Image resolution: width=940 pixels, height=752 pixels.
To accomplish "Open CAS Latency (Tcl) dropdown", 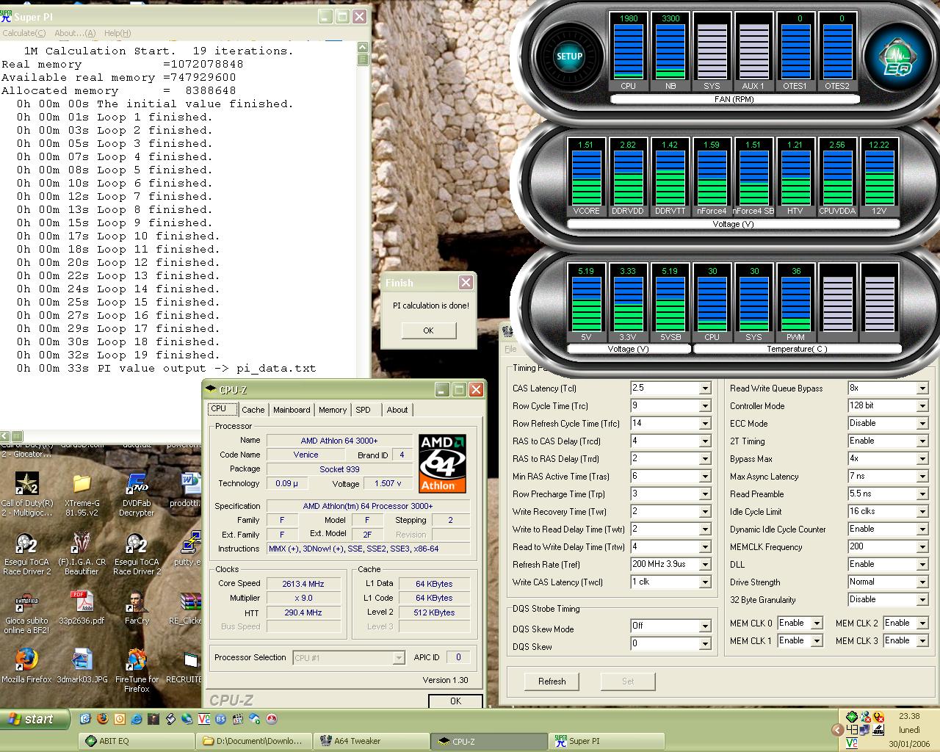I will 705,388.
